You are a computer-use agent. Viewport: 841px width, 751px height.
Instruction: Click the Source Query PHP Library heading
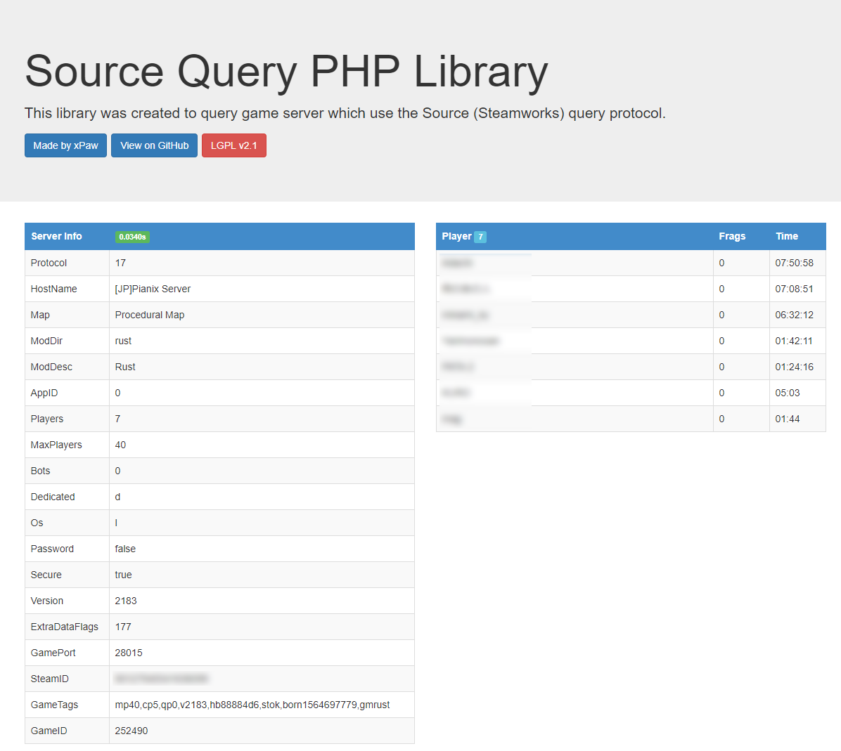(x=285, y=72)
